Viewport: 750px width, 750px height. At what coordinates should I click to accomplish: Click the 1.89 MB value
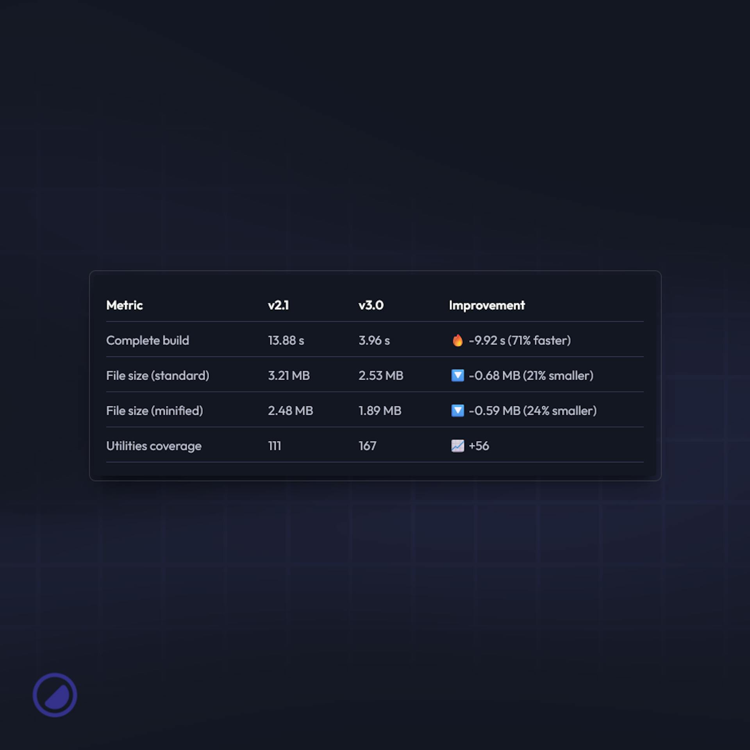(x=380, y=411)
